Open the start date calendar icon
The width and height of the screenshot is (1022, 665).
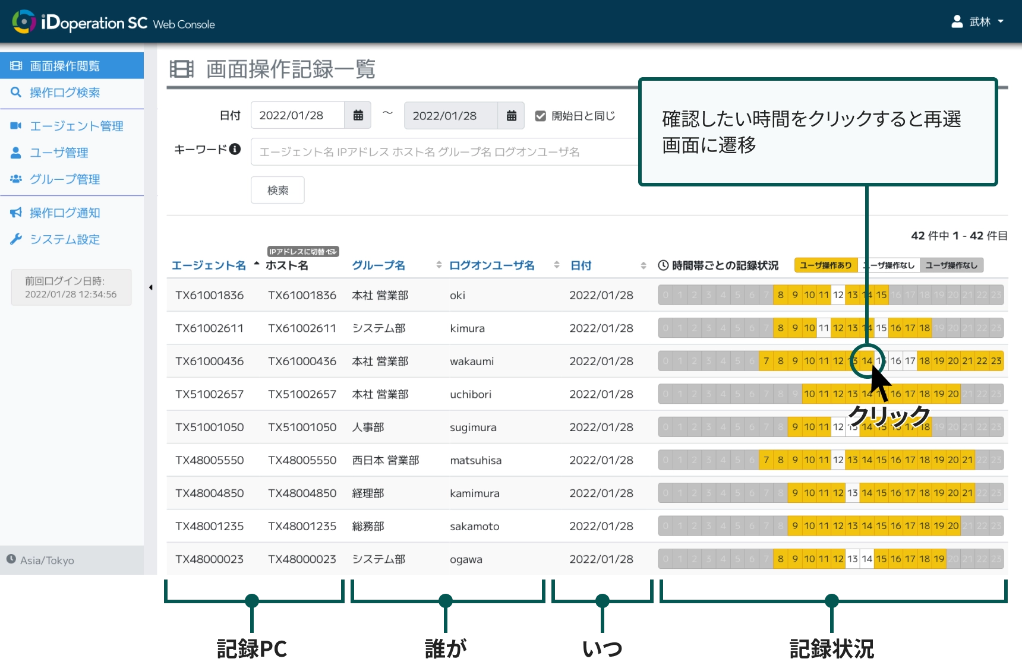358,115
